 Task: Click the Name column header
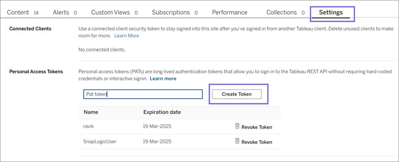click(x=91, y=112)
